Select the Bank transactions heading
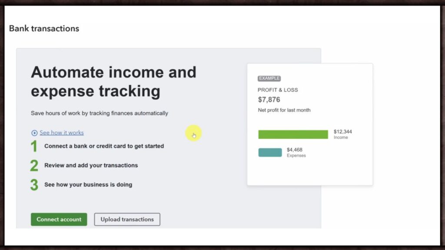445x250 pixels. [44, 29]
